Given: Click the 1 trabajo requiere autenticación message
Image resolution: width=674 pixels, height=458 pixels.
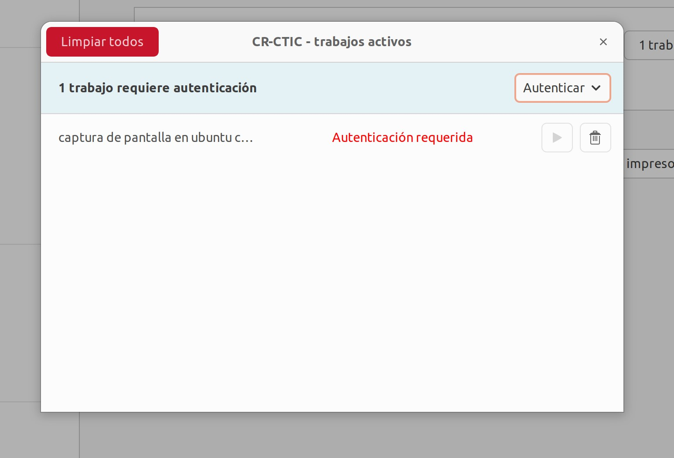Looking at the screenshot, I should tap(158, 88).
